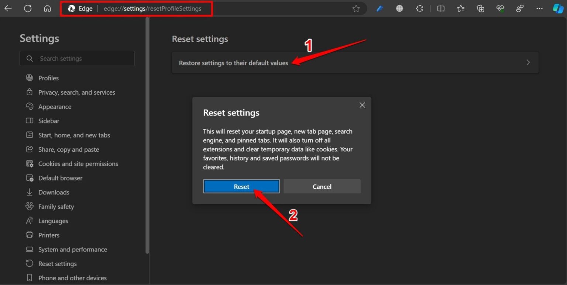This screenshot has height=285, width=567.
Task: Open the Split screen icon
Action: coord(441,8)
